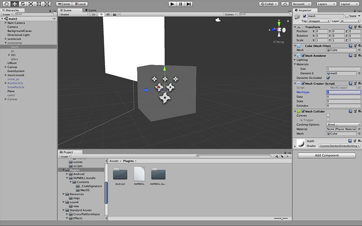362x226 pixels.
Task: Expand the BBS hierarchy item
Action: point(9,55)
